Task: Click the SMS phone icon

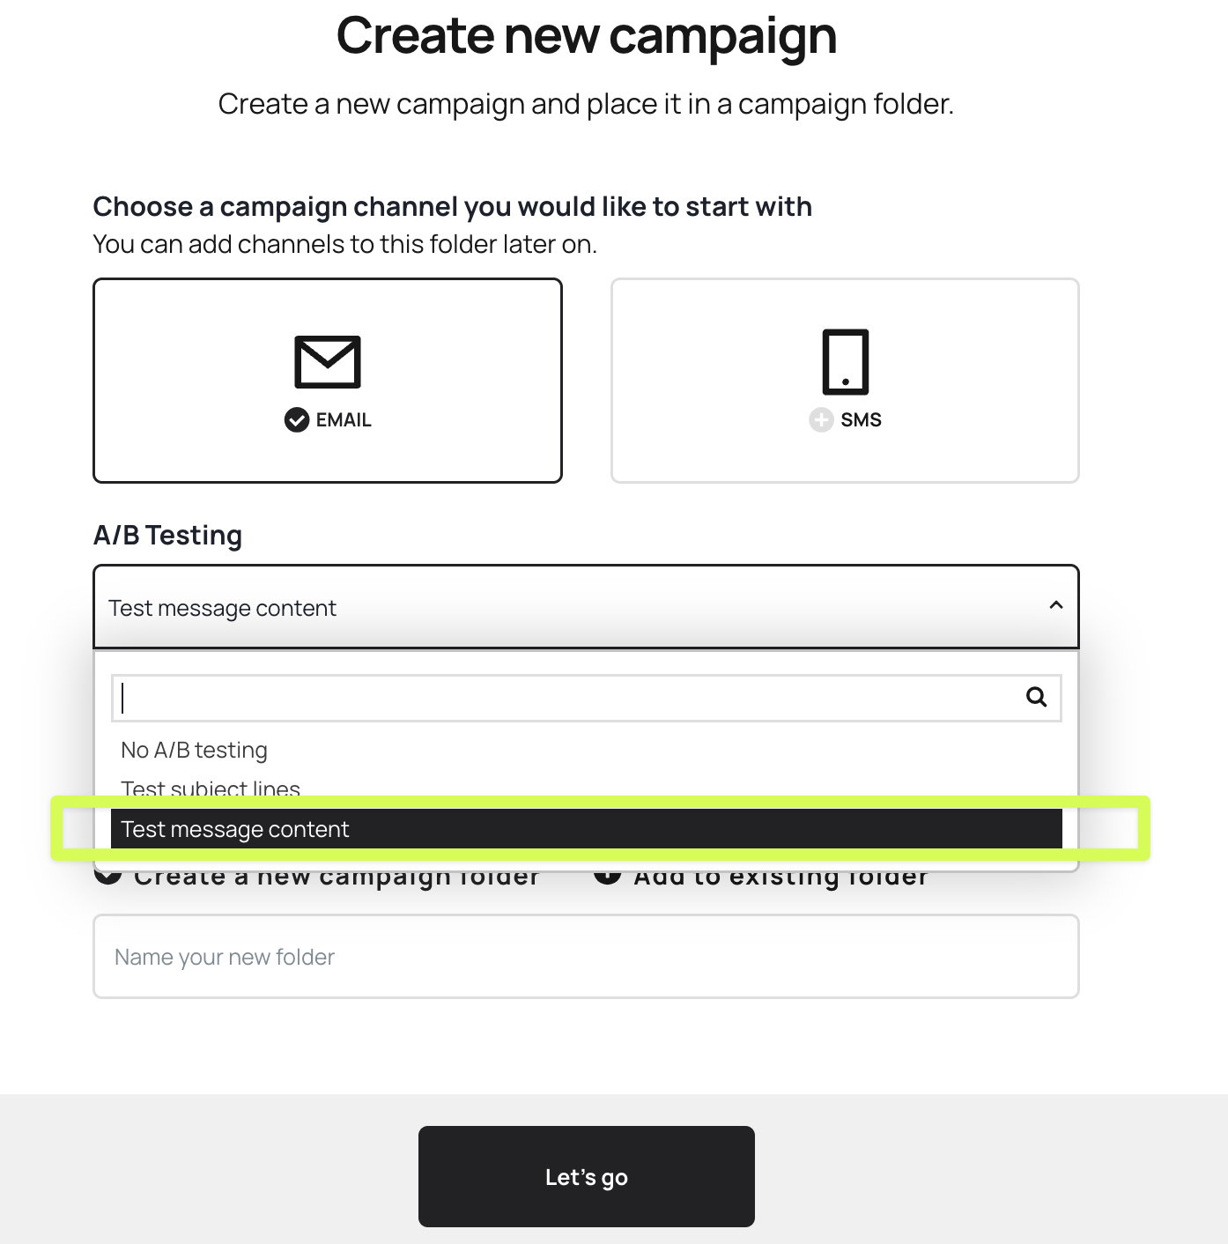Action: click(845, 361)
